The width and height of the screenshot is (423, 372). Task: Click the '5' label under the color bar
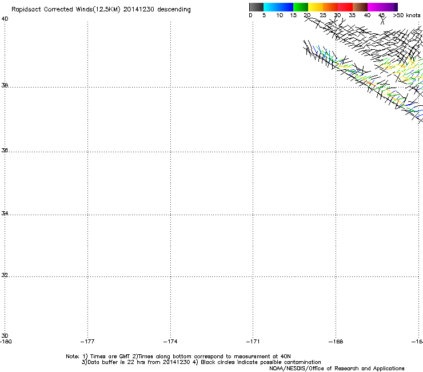pos(264,15)
